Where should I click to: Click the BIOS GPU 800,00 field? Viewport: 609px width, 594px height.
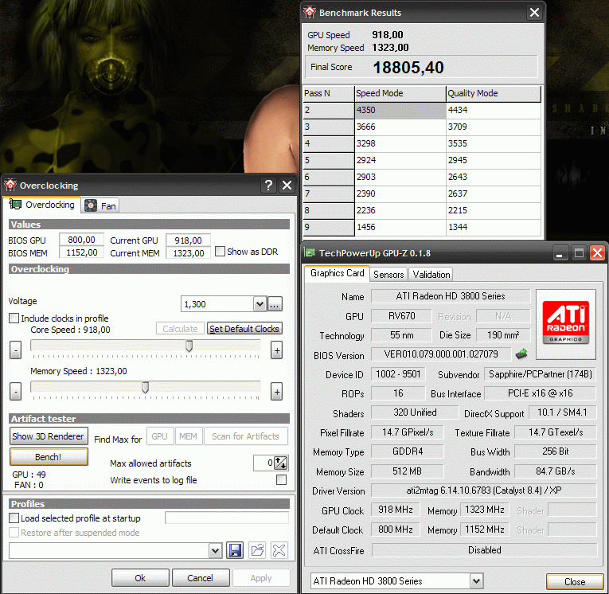(81, 240)
